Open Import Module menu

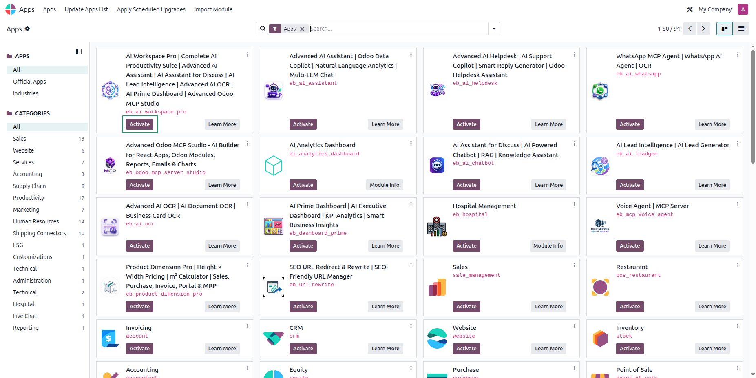coord(213,9)
